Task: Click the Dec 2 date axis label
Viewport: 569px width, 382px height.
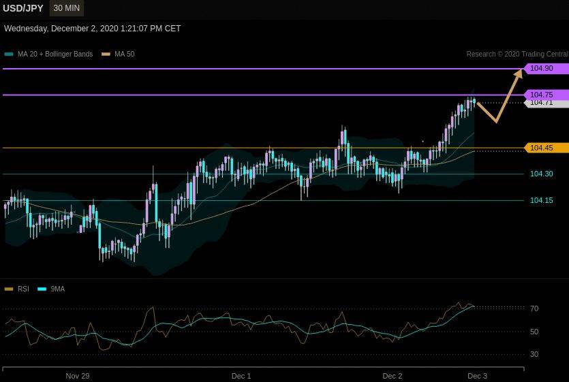Action: 393,376
